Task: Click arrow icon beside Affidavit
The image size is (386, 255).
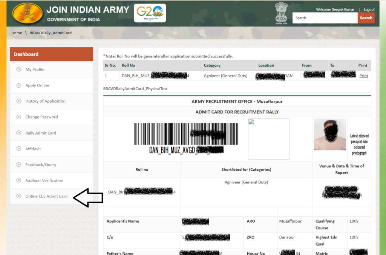Action: click(x=19, y=149)
